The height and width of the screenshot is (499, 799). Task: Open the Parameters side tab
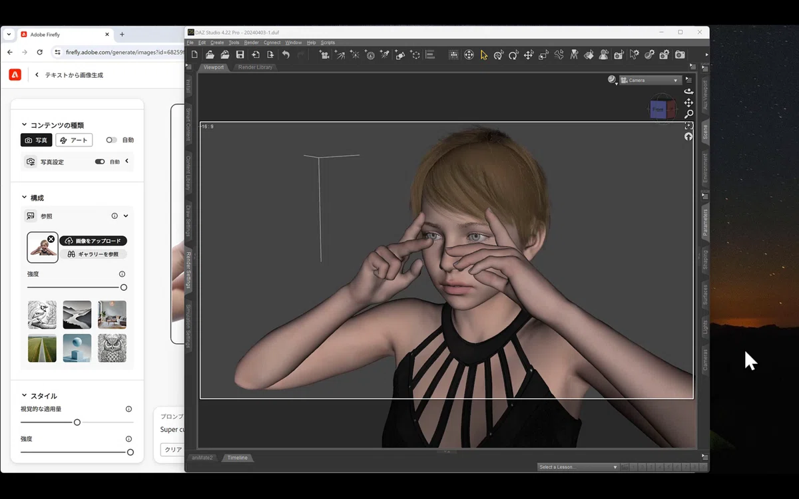pos(706,222)
